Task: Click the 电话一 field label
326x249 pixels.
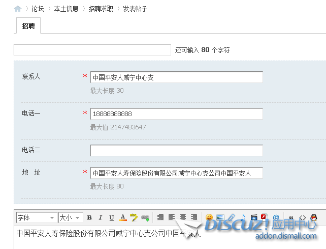Action: click(x=31, y=113)
